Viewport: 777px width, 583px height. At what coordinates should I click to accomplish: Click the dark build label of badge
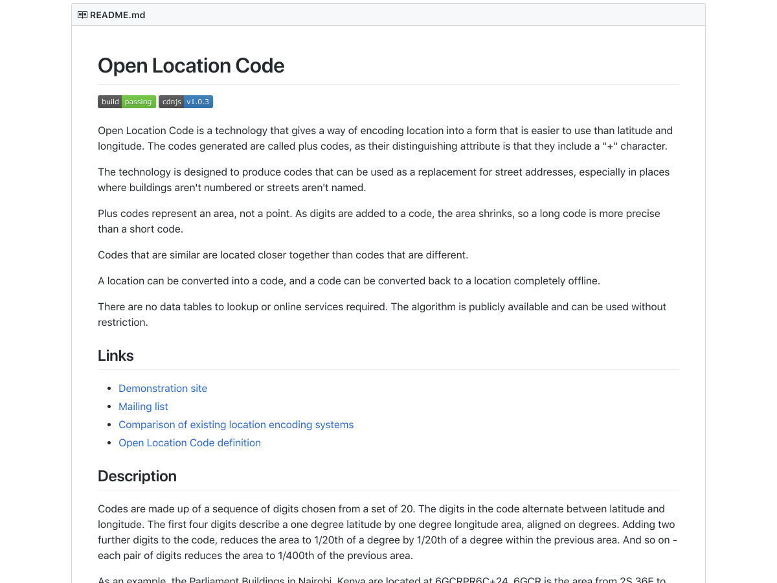click(x=110, y=102)
